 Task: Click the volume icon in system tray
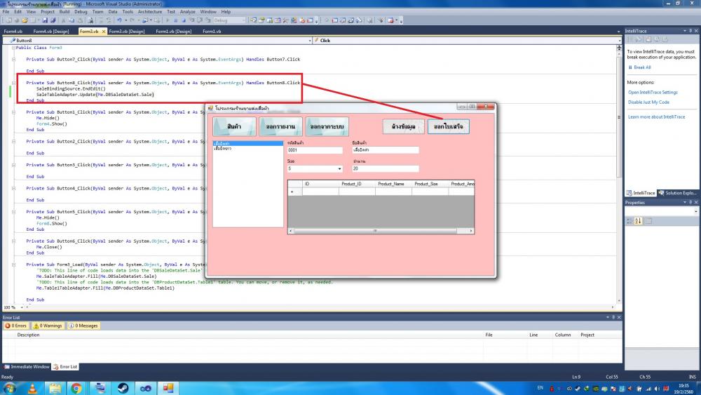pos(657,389)
